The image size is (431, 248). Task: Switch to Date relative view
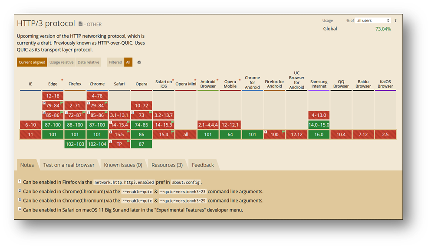(x=88, y=62)
